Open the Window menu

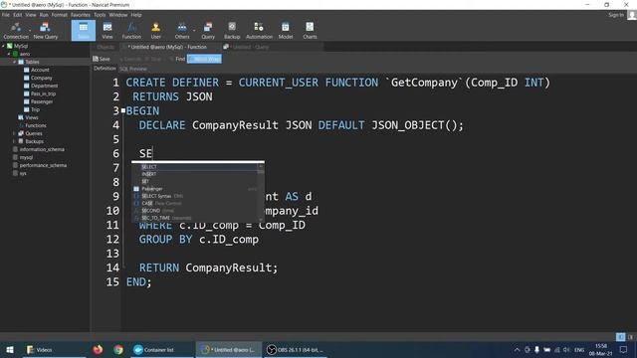point(118,15)
